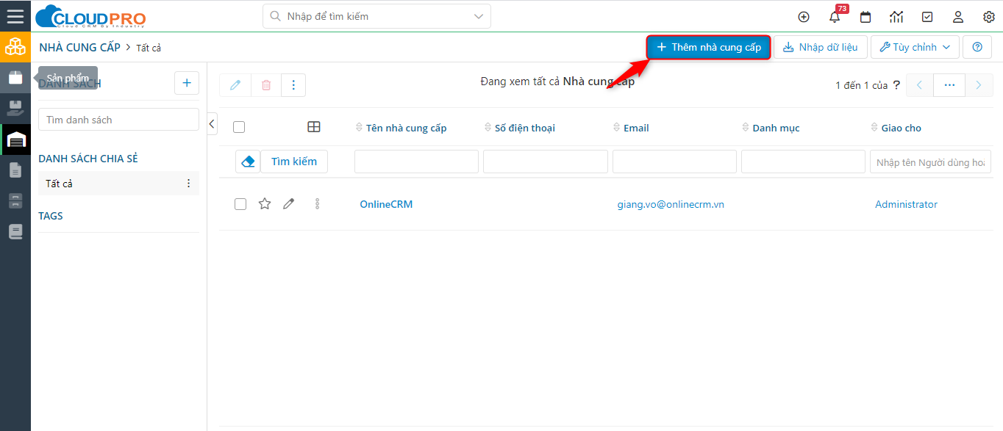Click the quick create plus circle icon
The image size is (1003, 431).
pos(804,17)
